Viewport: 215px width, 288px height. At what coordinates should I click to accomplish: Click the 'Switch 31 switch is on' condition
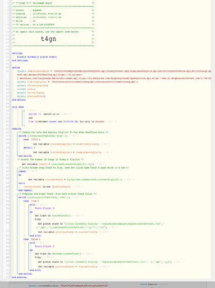44,114
